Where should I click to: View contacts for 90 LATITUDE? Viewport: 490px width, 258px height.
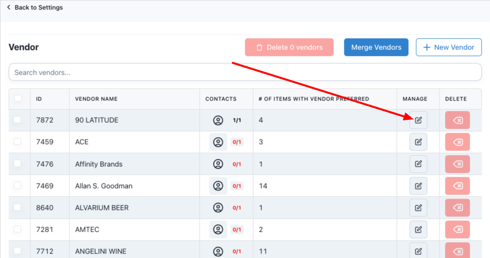218,120
